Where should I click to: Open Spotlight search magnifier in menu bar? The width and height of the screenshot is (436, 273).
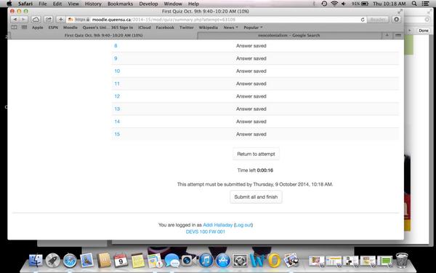click(x=414, y=4)
